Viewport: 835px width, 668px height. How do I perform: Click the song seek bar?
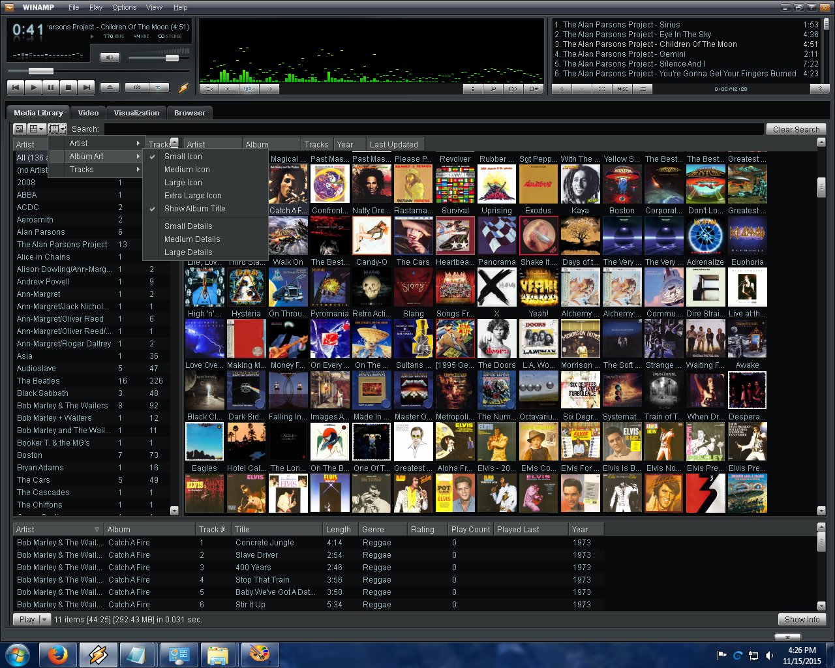[x=98, y=71]
